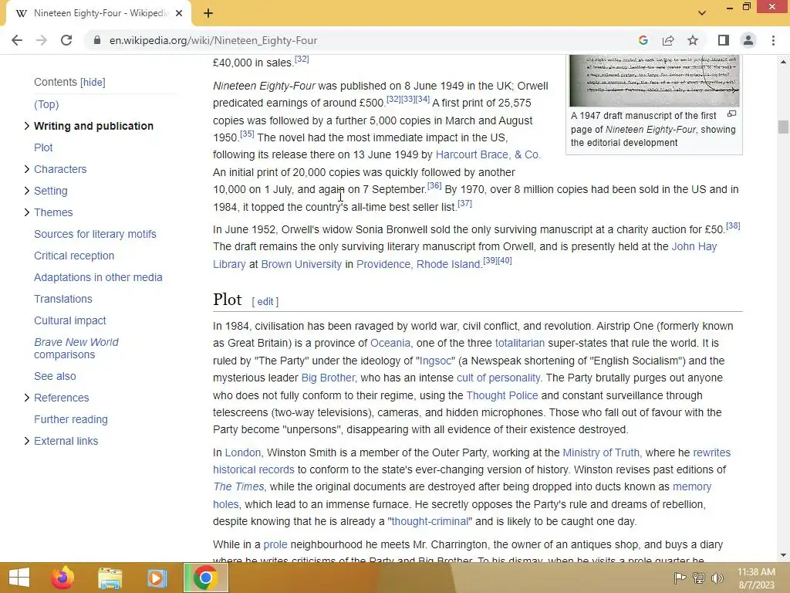This screenshot has width=790, height=593.
Task: Go to Translations section
Action: [x=63, y=299]
